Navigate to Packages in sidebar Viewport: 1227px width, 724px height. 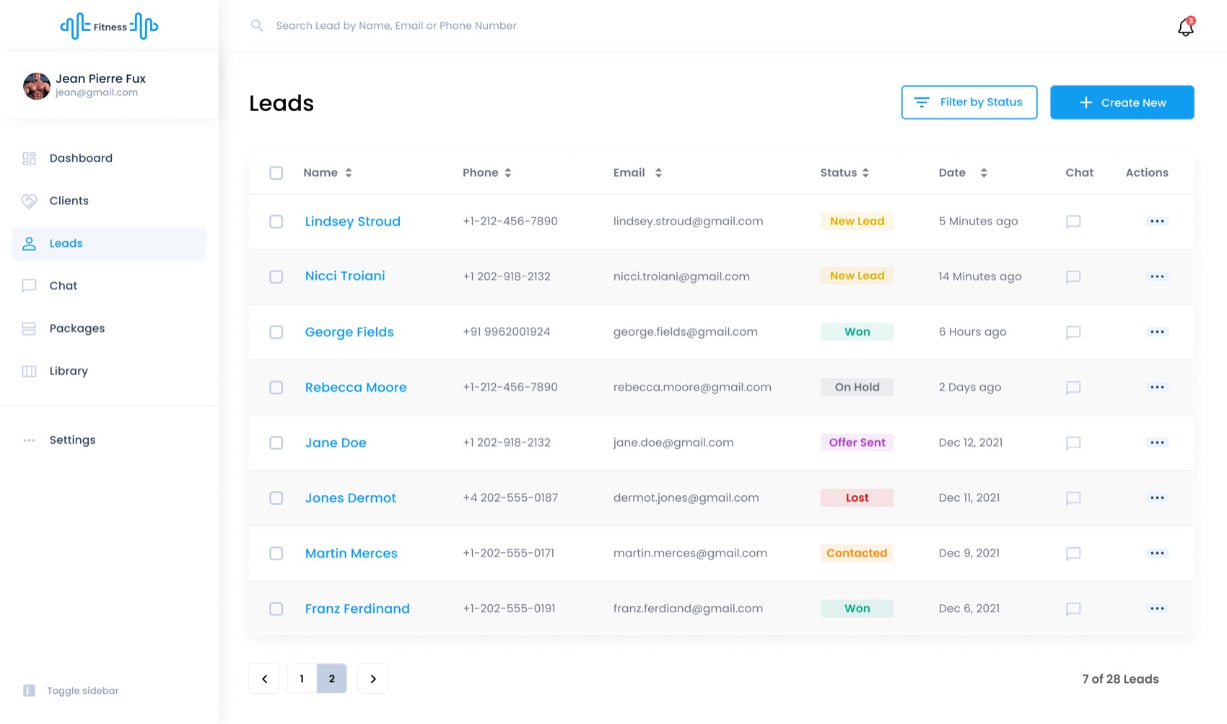tap(110, 329)
